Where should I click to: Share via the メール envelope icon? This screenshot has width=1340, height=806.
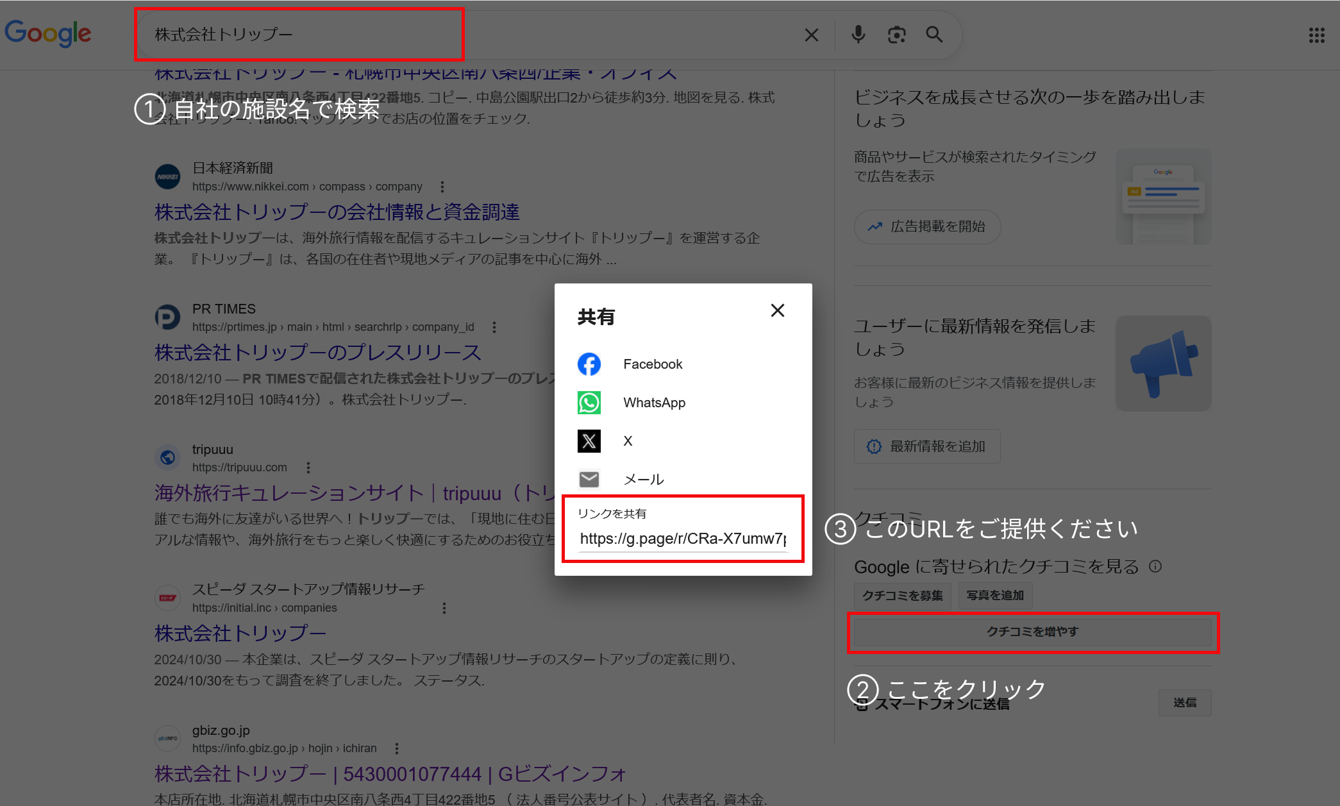(x=589, y=479)
